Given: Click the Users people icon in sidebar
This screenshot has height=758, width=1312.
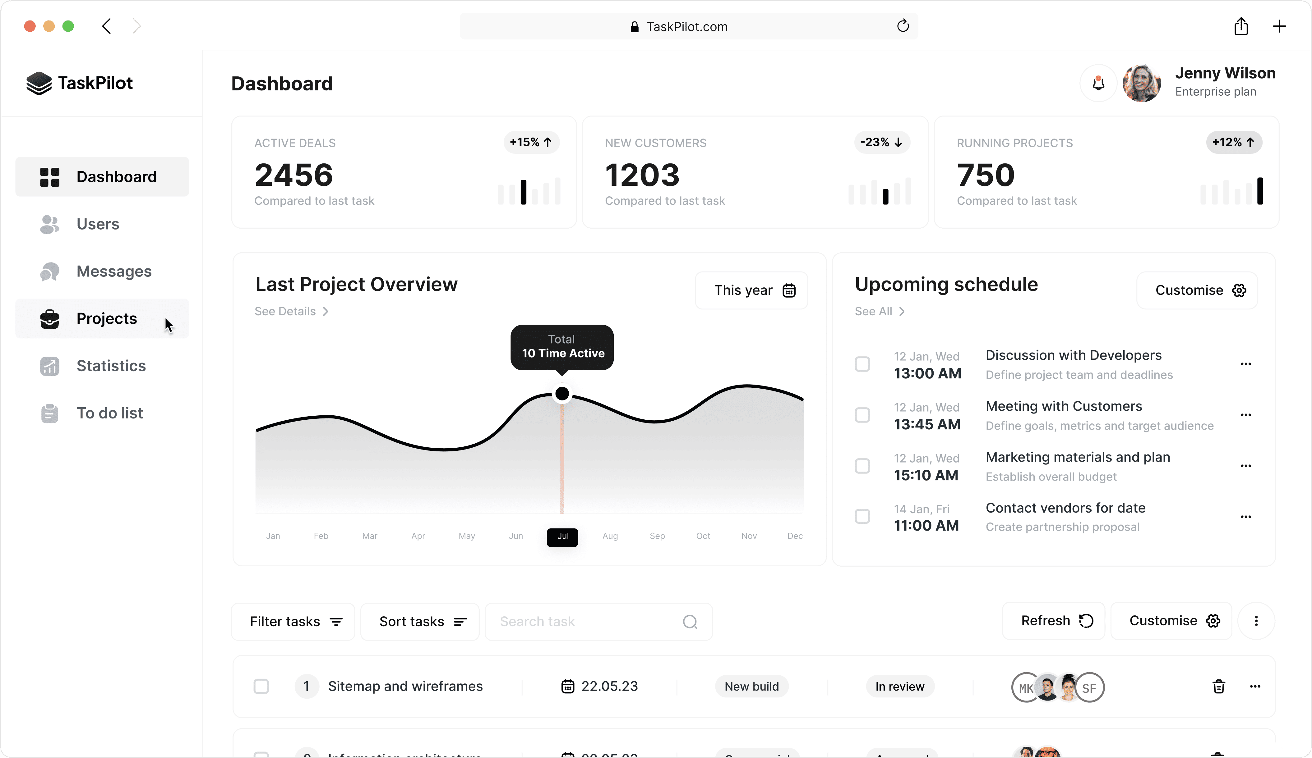Looking at the screenshot, I should pyautogui.click(x=49, y=224).
